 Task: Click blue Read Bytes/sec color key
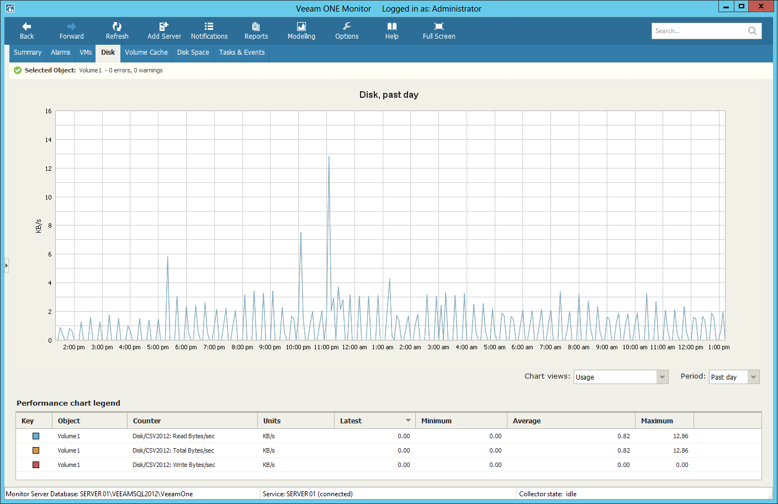coord(36,436)
